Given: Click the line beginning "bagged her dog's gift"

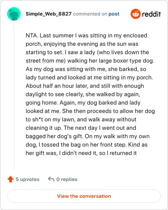Looking at the screenshot, I should [x=88, y=136].
